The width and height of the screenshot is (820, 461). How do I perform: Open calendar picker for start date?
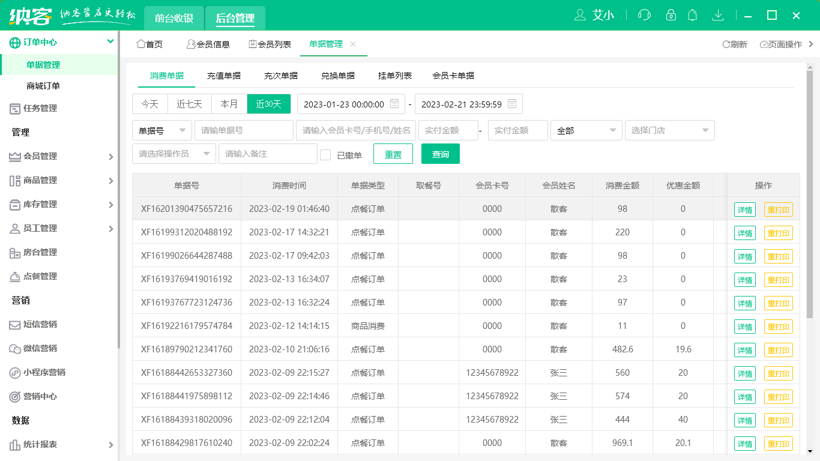coord(394,104)
